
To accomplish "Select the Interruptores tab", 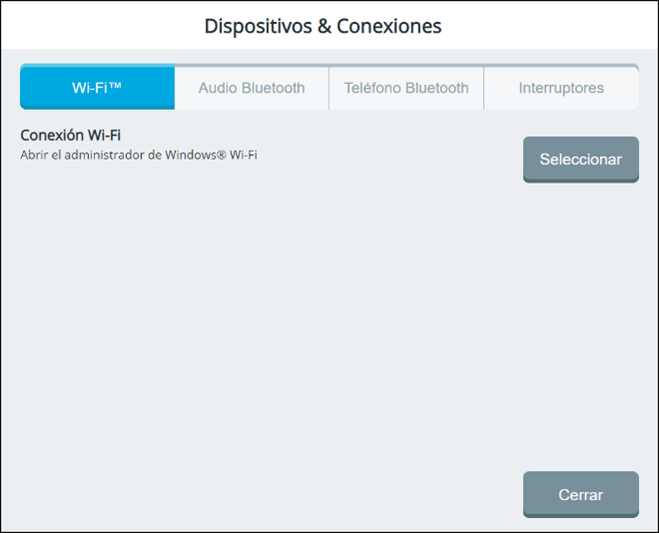I will pos(561,88).
